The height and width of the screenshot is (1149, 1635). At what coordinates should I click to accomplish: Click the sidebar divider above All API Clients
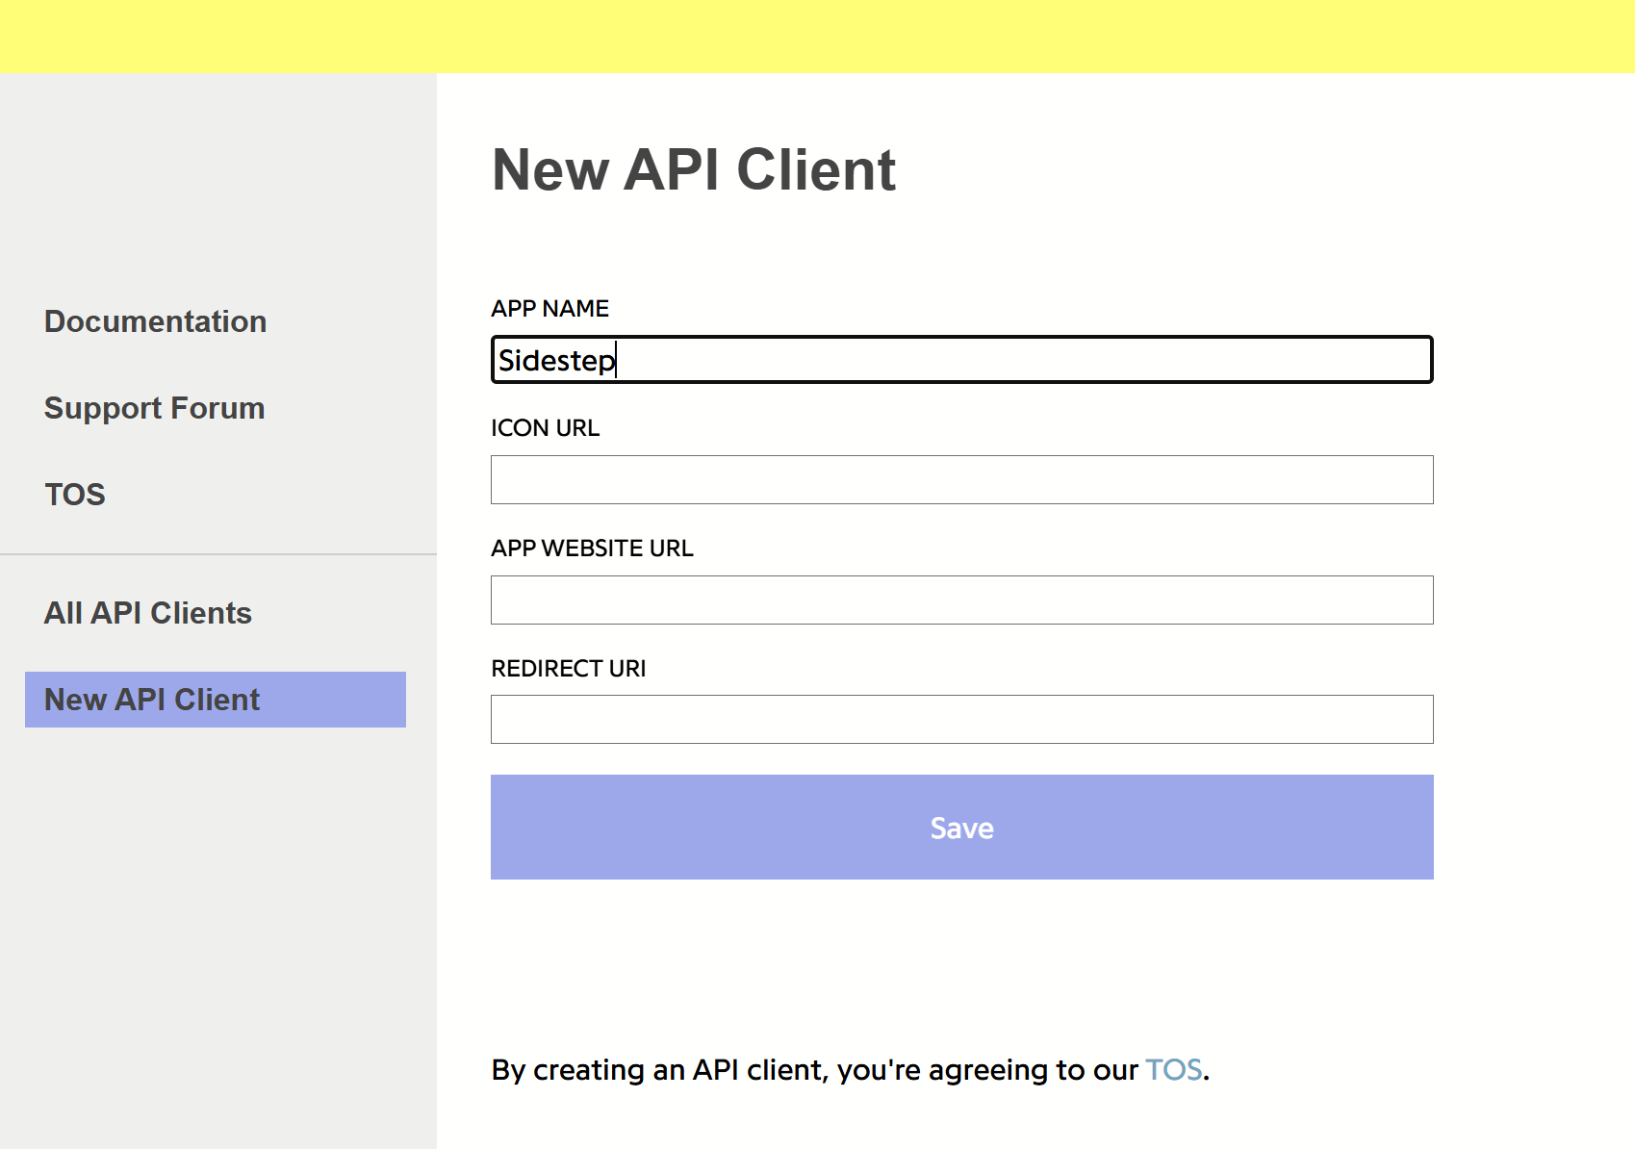click(x=218, y=554)
